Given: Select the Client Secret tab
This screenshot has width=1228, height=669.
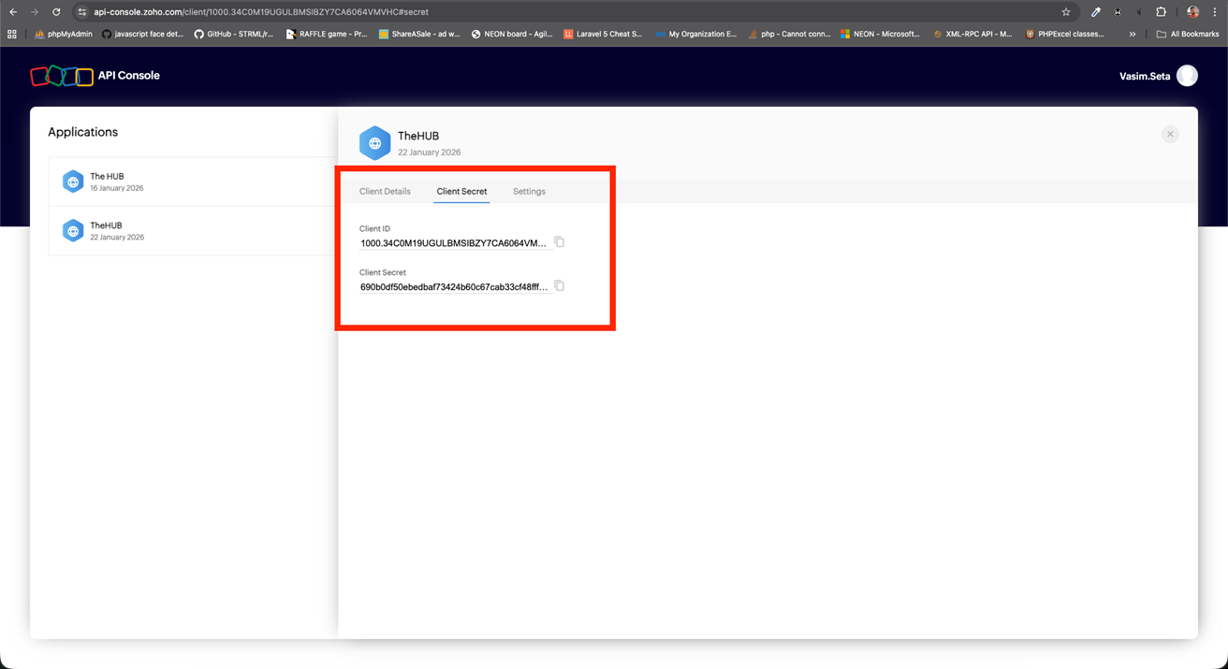Looking at the screenshot, I should click(x=461, y=192).
